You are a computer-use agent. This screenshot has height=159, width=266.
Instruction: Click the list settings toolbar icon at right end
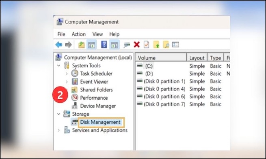[x=175, y=45]
